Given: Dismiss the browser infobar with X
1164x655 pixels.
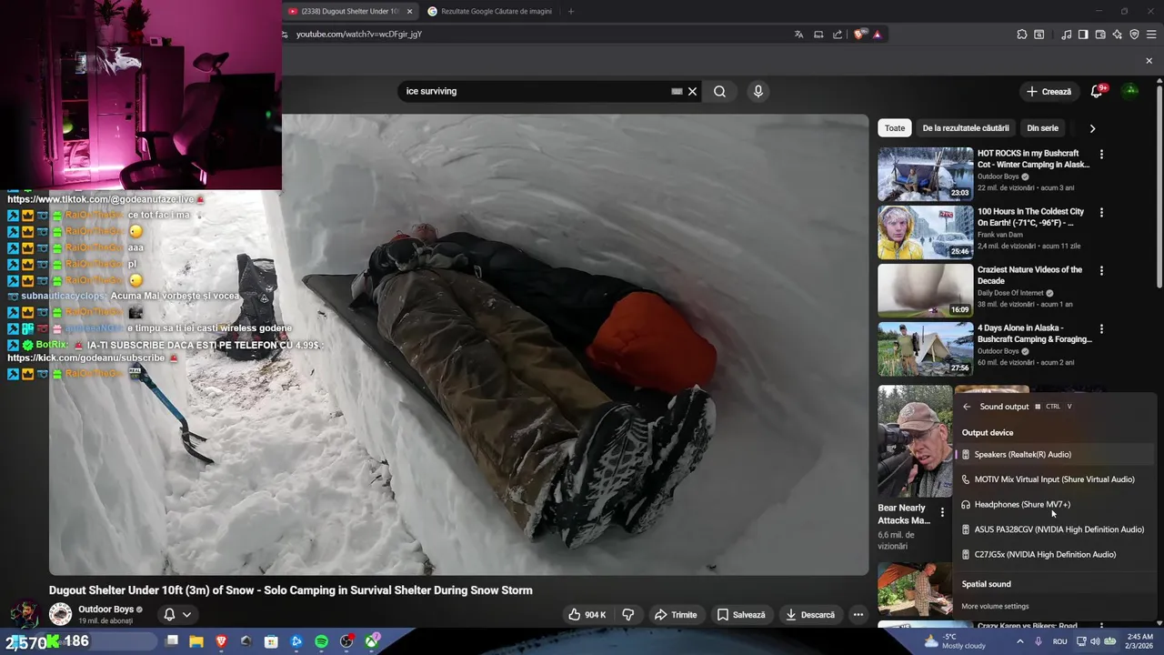Looking at the screenshot, I should pos(1149,61).
